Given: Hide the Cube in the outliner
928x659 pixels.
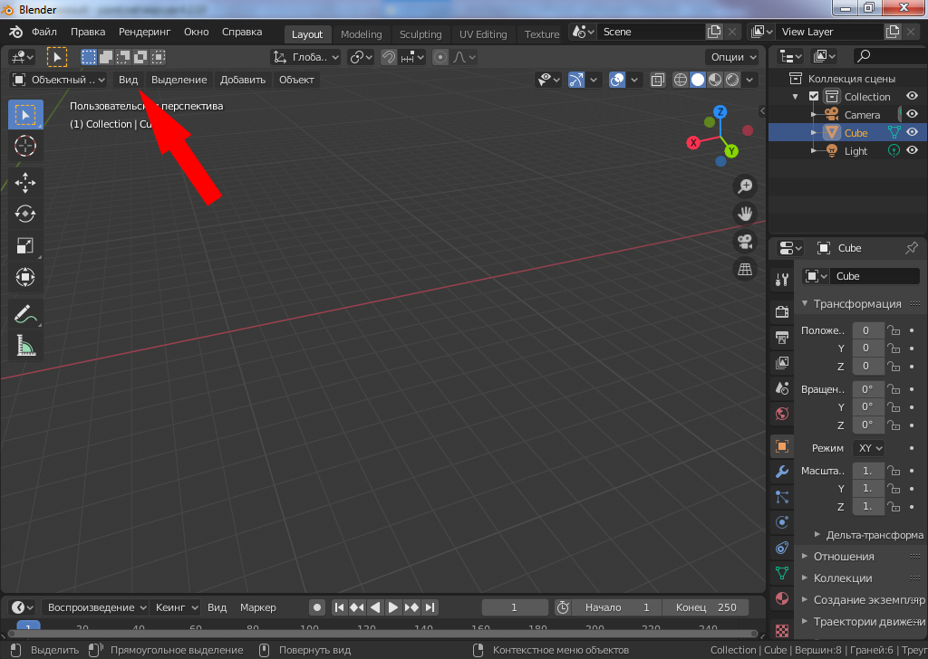Looking at the screenshot, I should pos(912,132).
